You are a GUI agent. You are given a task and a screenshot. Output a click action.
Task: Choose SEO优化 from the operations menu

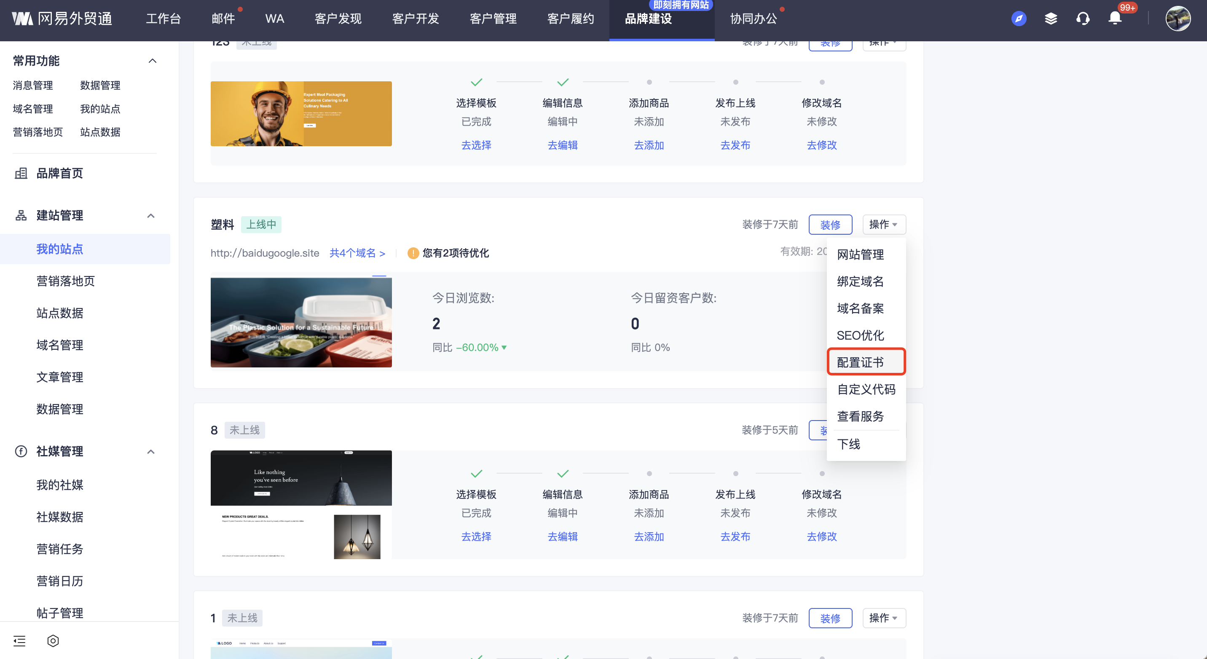[x=860, y=335]
